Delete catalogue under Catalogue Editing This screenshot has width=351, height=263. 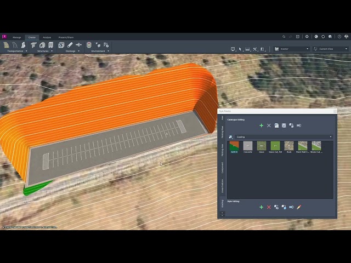269,125
